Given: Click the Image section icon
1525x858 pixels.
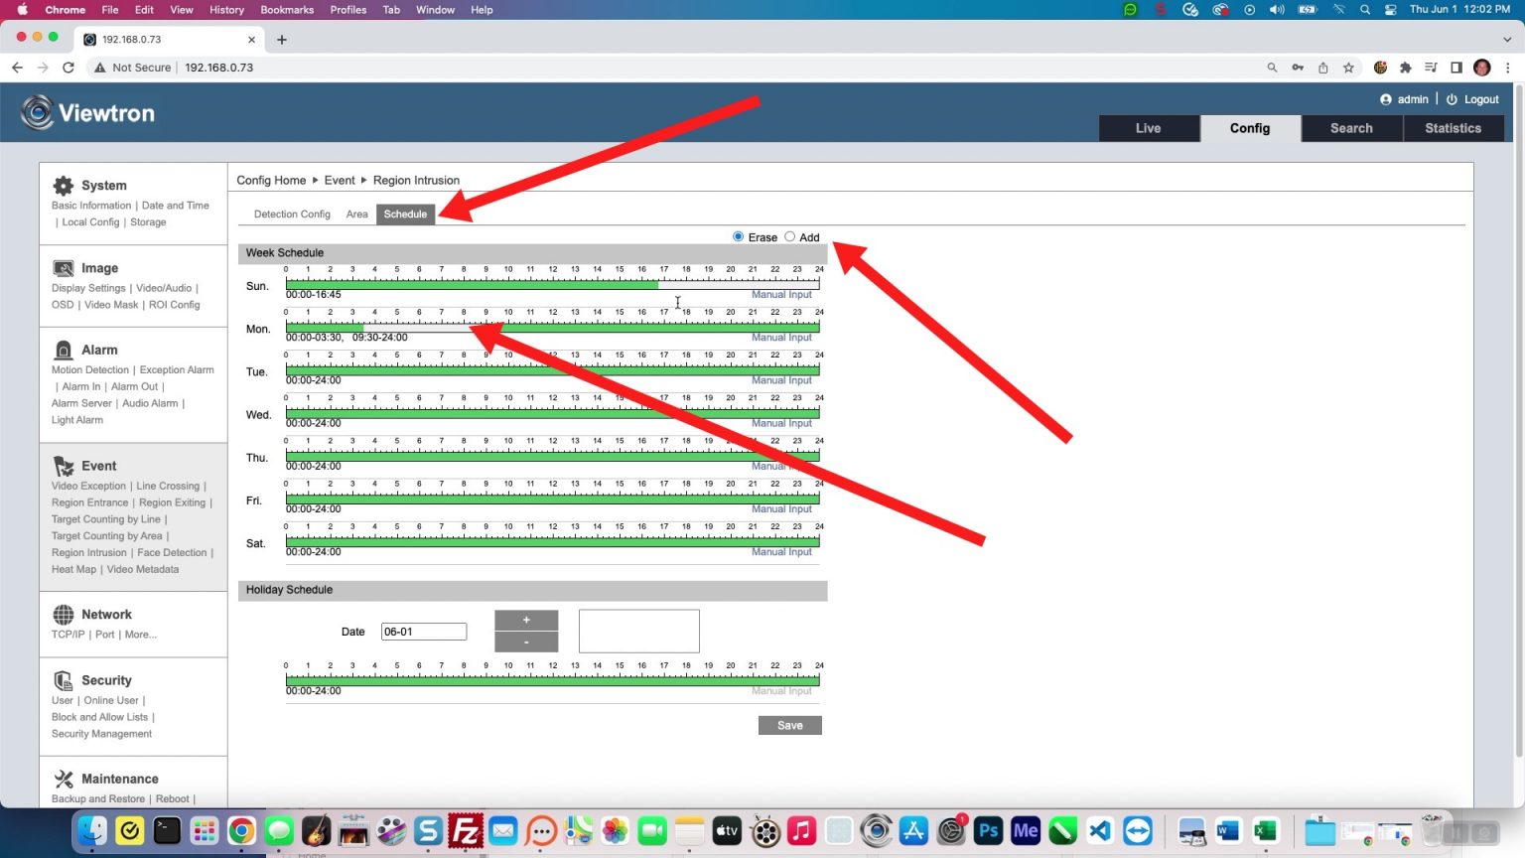Looking at the screenshot, I should tap(64, 268).
